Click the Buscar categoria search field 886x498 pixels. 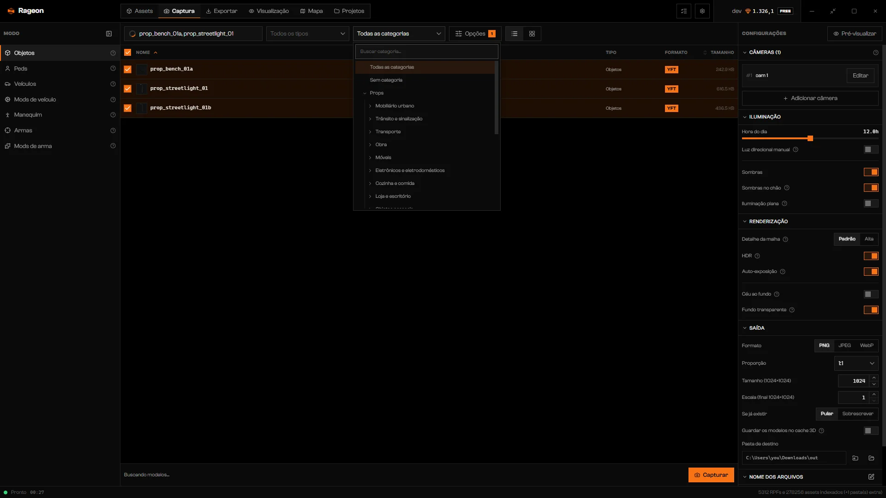[x=427, y=52]
